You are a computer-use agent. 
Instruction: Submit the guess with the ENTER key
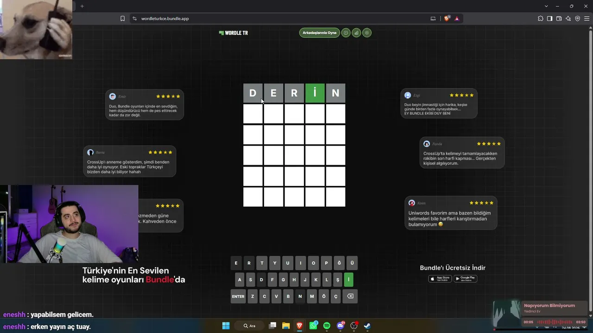(238, 296)
